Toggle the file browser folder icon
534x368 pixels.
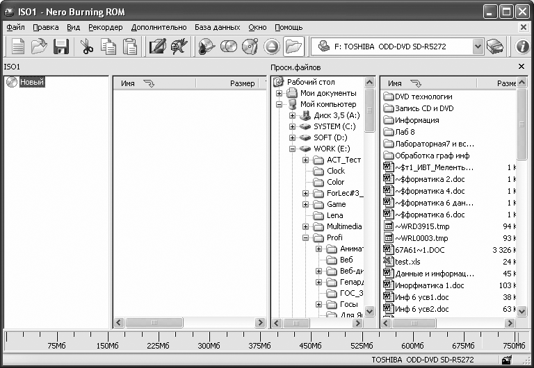click(x=293, y=47)
